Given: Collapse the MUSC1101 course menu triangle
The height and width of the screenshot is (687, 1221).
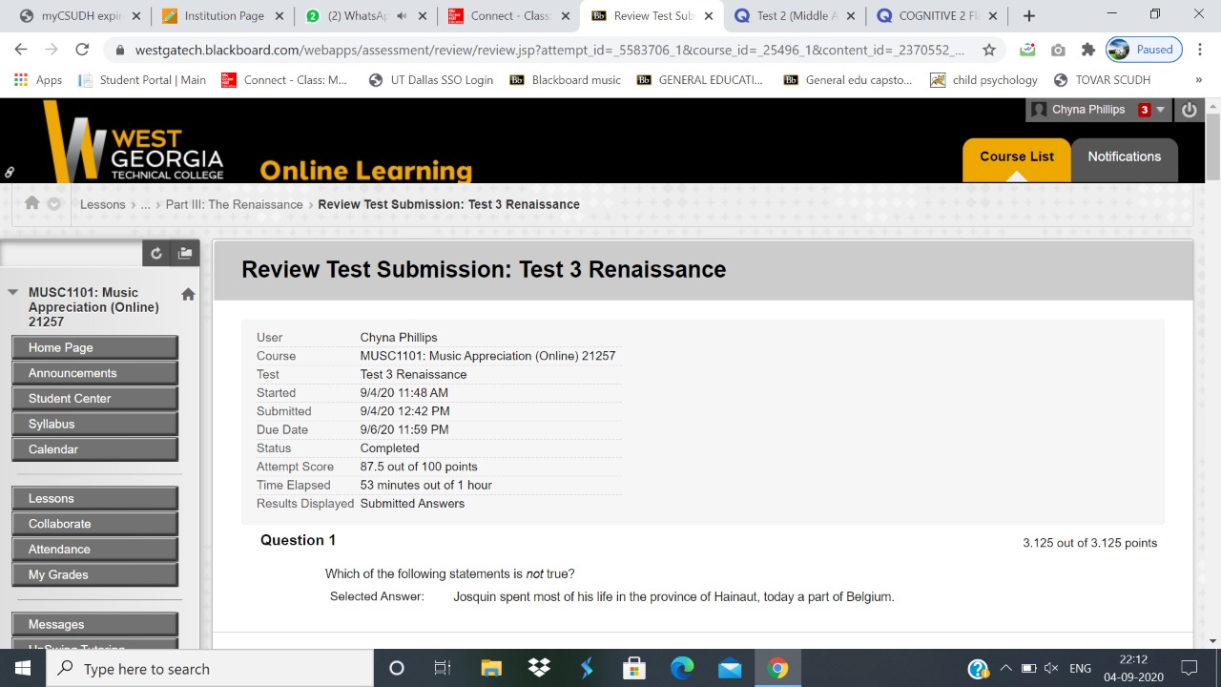Looking at the screenshot, I should [13, 292].
